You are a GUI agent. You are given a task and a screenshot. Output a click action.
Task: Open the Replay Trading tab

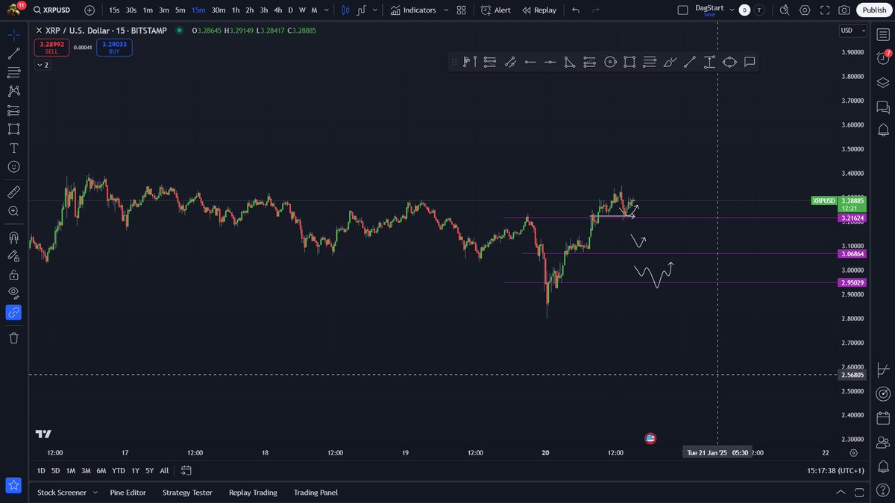point(253,493)
